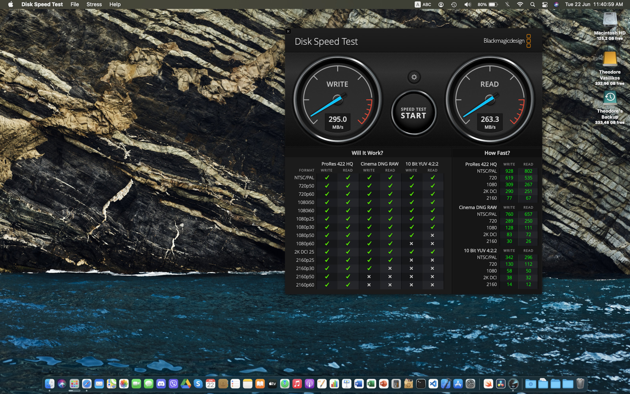Screen dimensions: 630x394
Task: Open the Stress menu
Action: coord(94,4)
